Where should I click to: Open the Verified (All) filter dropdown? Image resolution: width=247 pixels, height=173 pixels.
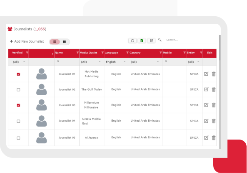click(x=19, y=62)
